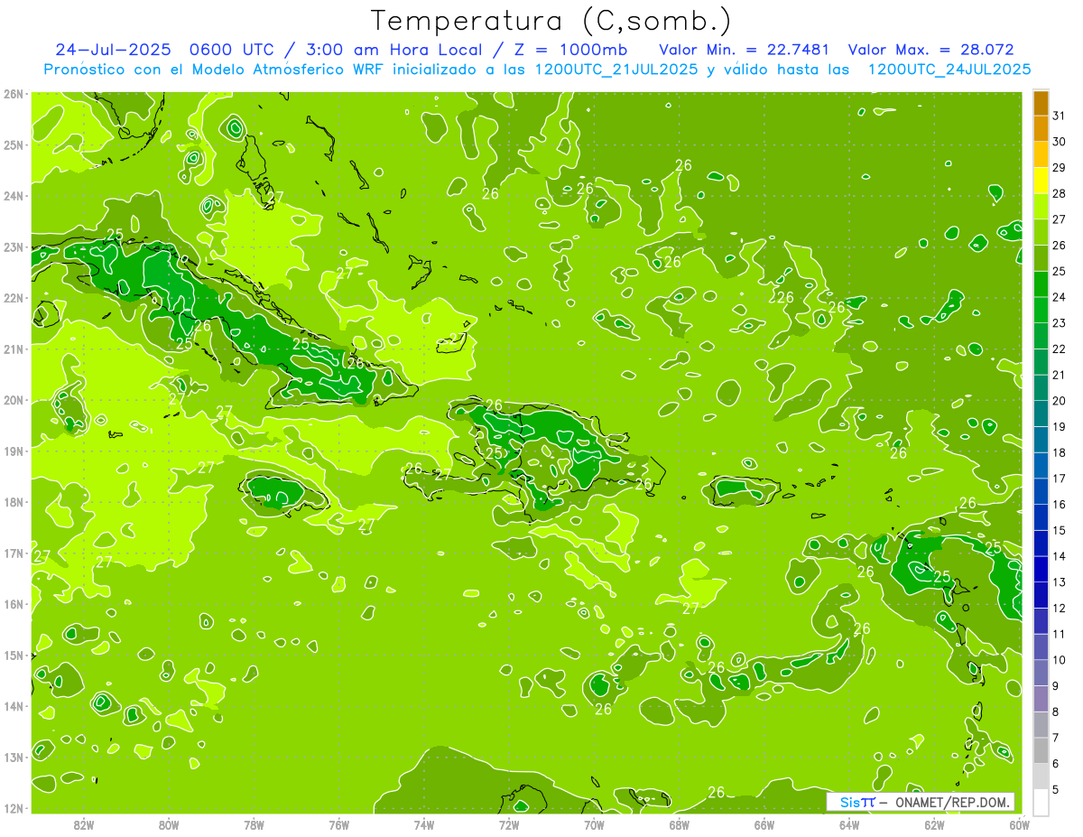Screen dimensions: 1083x837
Task: Click the '1200UTC_21JUL2025' initialization time text
Action: pos(616,69)
